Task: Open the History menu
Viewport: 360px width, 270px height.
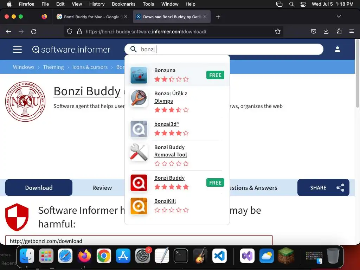Action: 97,4
